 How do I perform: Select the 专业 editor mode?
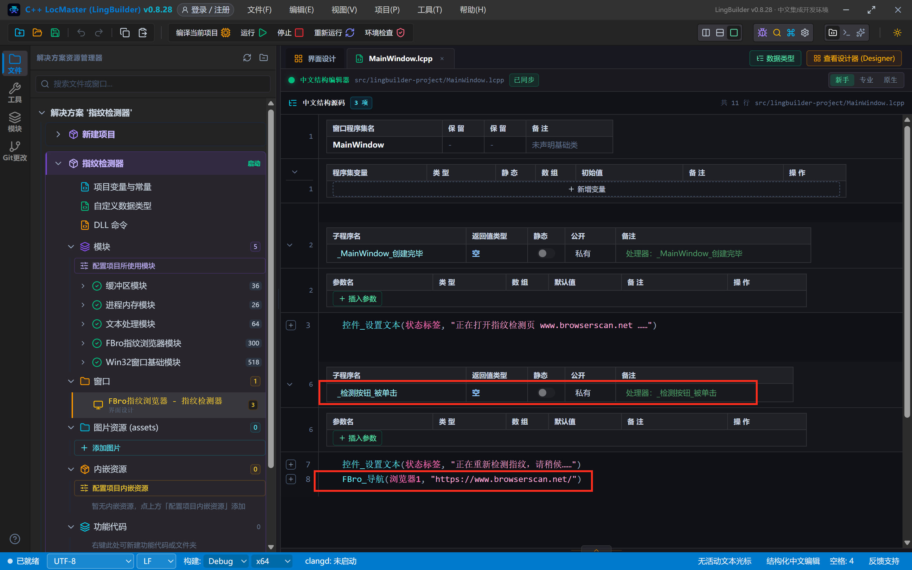pyautogui.click(x=866, y=80)
